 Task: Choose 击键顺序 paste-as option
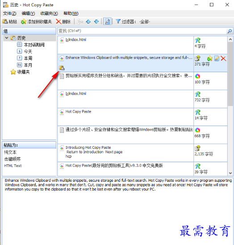pyautogui.click(x=13, y=159)
